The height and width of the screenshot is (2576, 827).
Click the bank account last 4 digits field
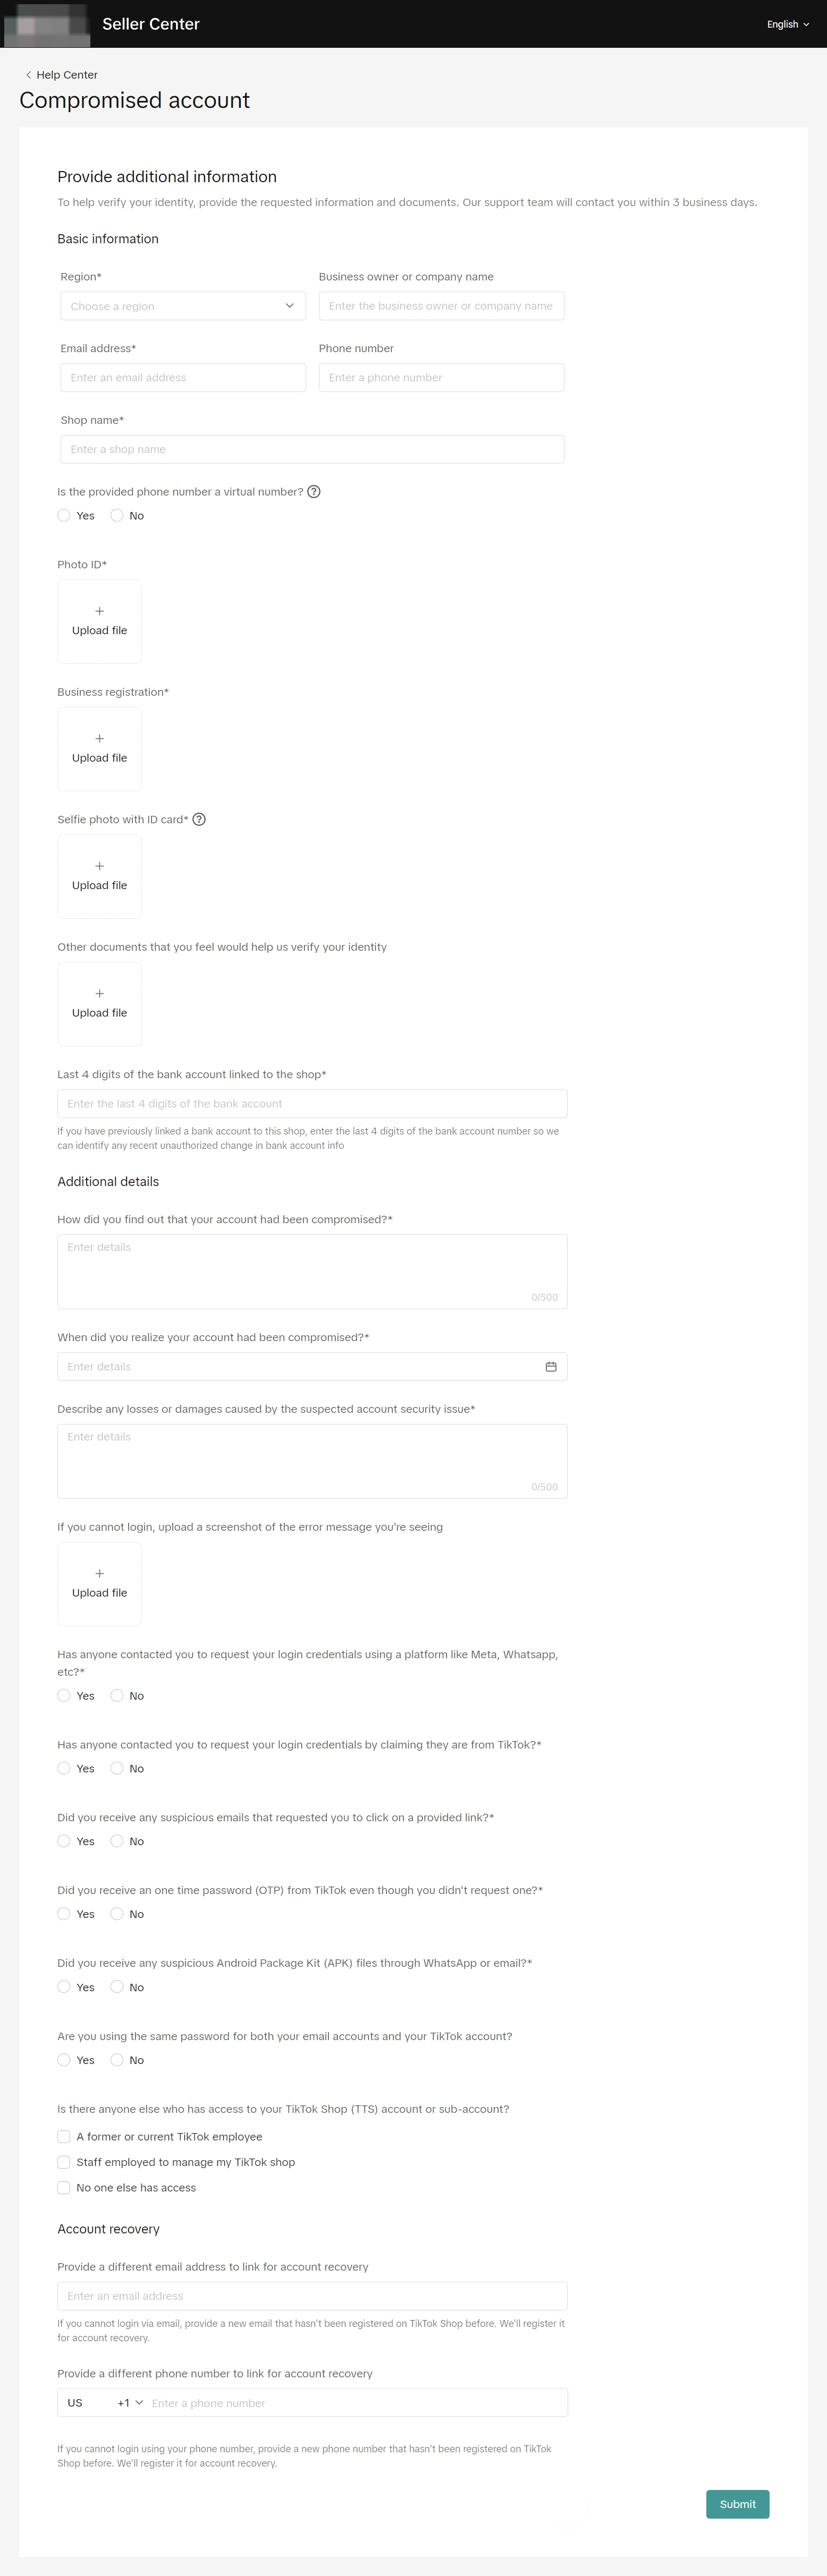click(311, 1104)
